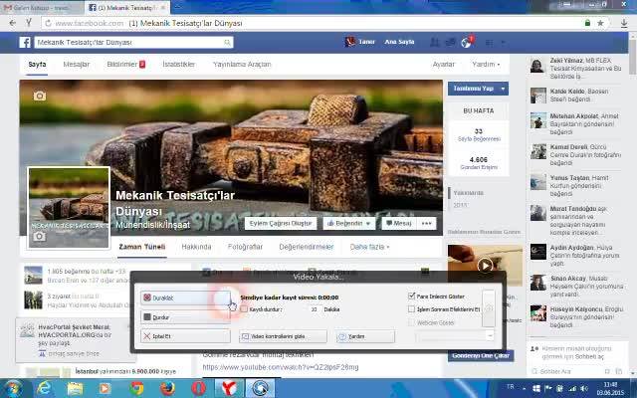Image resolution: width=637 pixels, height=398 pixels.
Task: Open the Windows Start button
Action: 12,389
